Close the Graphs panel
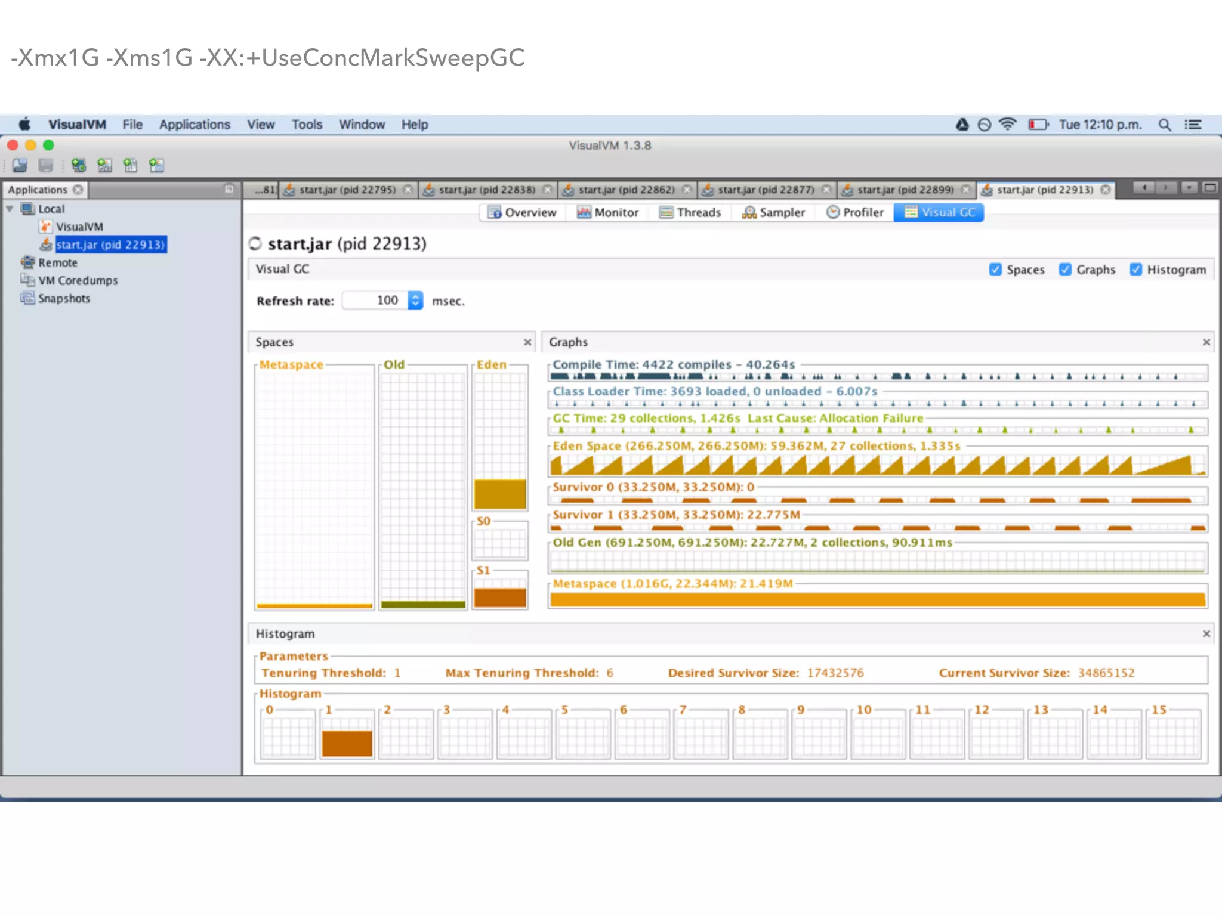Viewport: 1222px width, 916px height. coord(1206,342)
